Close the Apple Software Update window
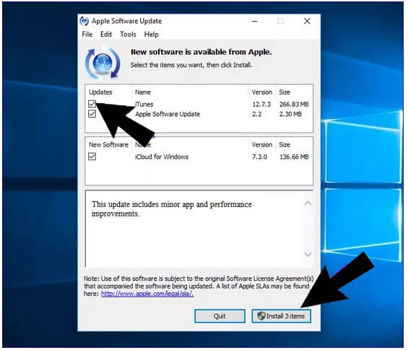The image size is (408, 350). pos(307,21)
